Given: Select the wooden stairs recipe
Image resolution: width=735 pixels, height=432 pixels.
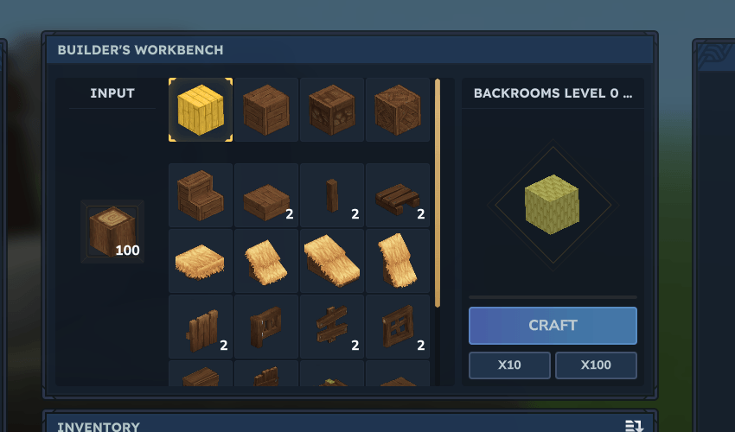Looking at the screenshot, I should (x=201, y=195).
